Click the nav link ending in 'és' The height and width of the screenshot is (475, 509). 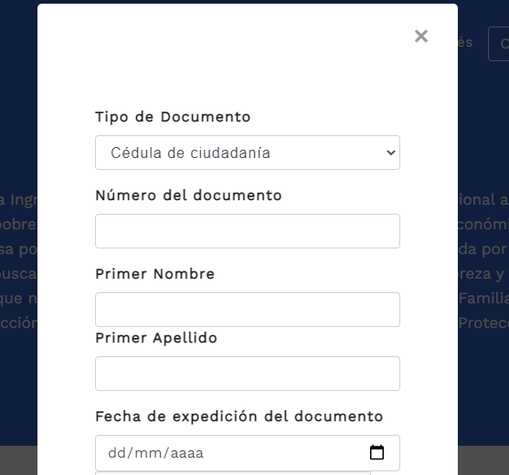(x=465, y=42)
